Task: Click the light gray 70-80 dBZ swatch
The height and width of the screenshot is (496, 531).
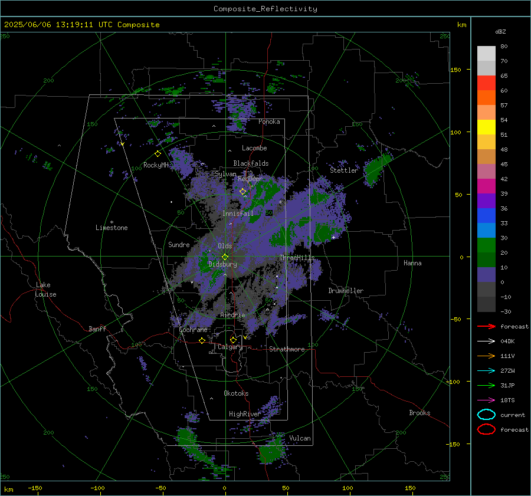Action: [x=486, y=54]
